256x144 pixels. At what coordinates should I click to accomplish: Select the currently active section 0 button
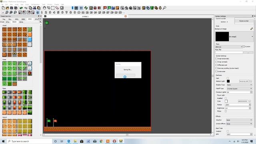[38, 12]
